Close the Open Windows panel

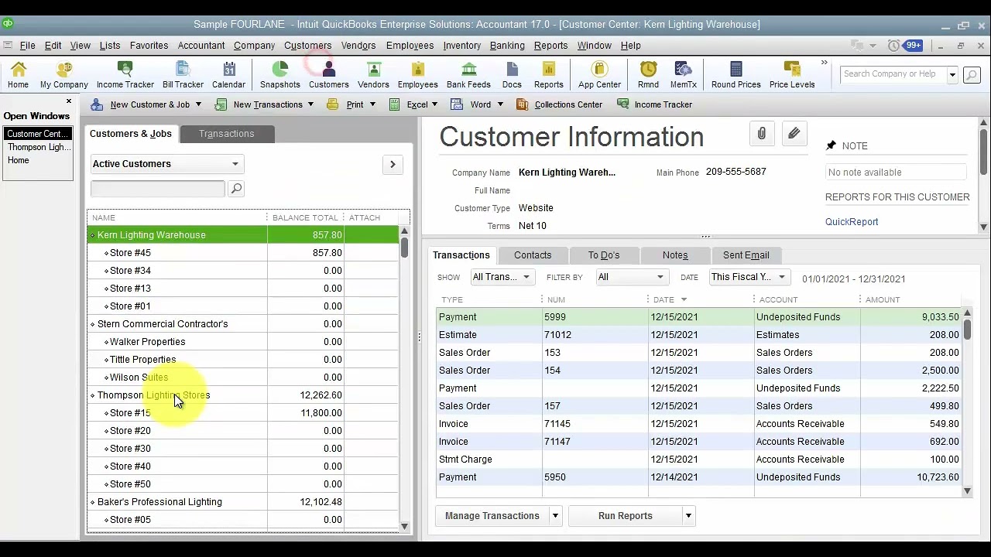(x=68, y=101)
